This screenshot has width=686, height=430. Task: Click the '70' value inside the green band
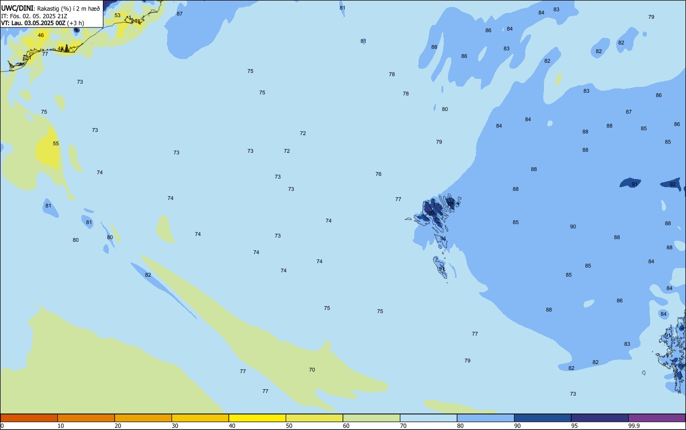pyautogui.click(x=312, y=370)
